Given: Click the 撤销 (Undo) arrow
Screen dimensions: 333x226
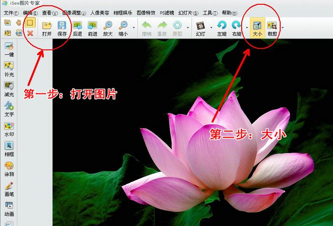Looking at the screenshot, I should [147, 26].
